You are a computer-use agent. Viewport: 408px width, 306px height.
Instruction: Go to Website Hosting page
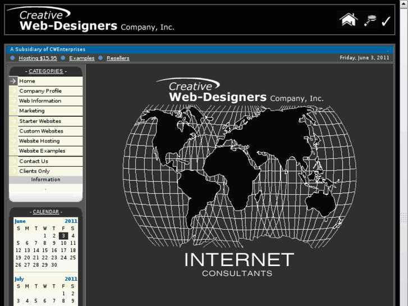click(39, 141)
